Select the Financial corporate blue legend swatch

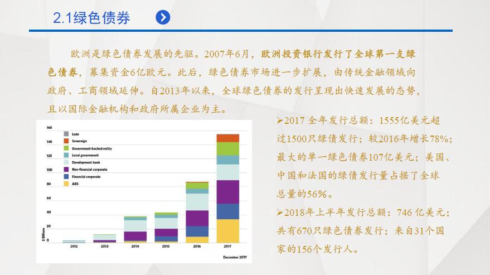66,176
